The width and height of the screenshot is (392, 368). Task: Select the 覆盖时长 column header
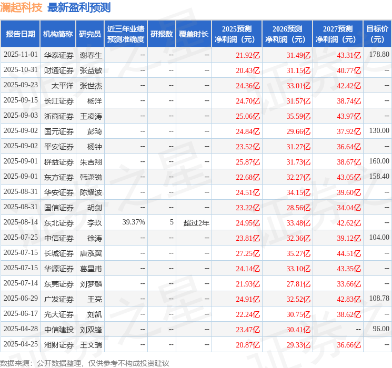(194, 34)
